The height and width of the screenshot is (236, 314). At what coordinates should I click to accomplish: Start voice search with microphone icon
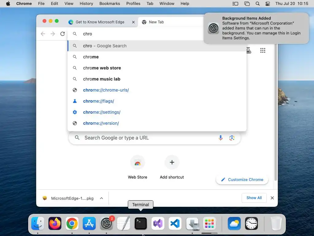(x=220, y=138)
